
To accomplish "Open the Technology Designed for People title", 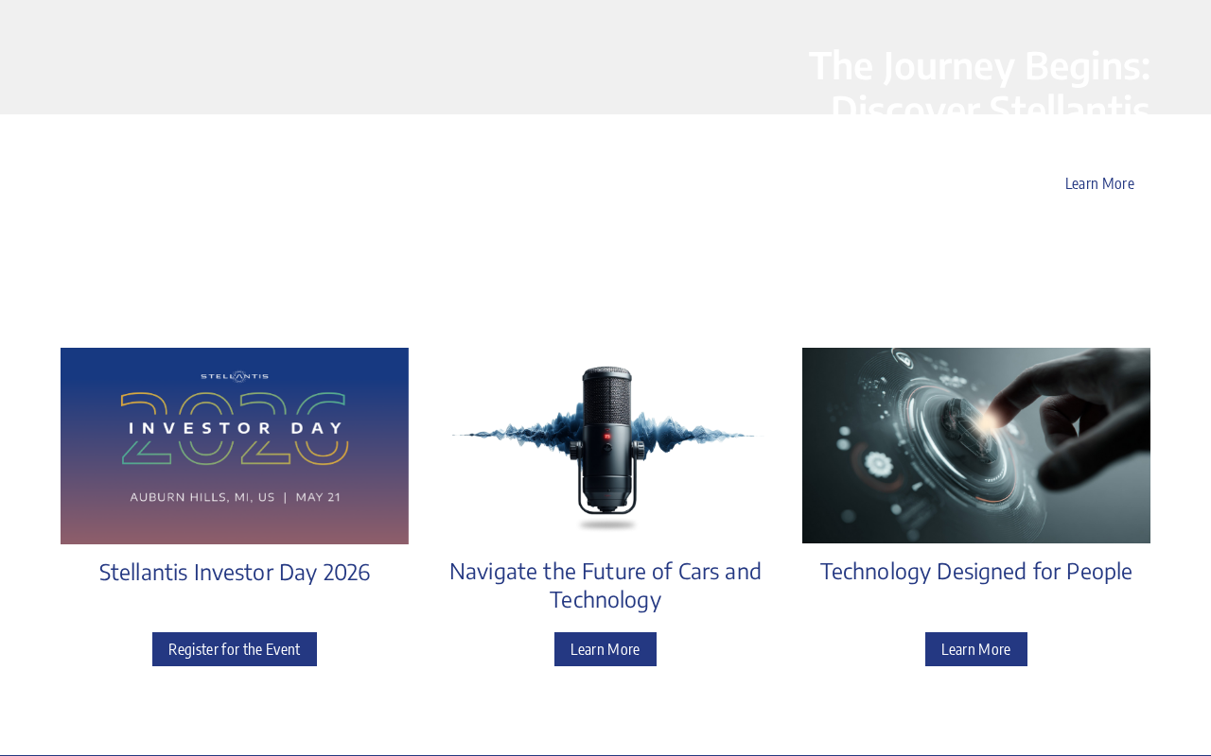I will point(976,572).
